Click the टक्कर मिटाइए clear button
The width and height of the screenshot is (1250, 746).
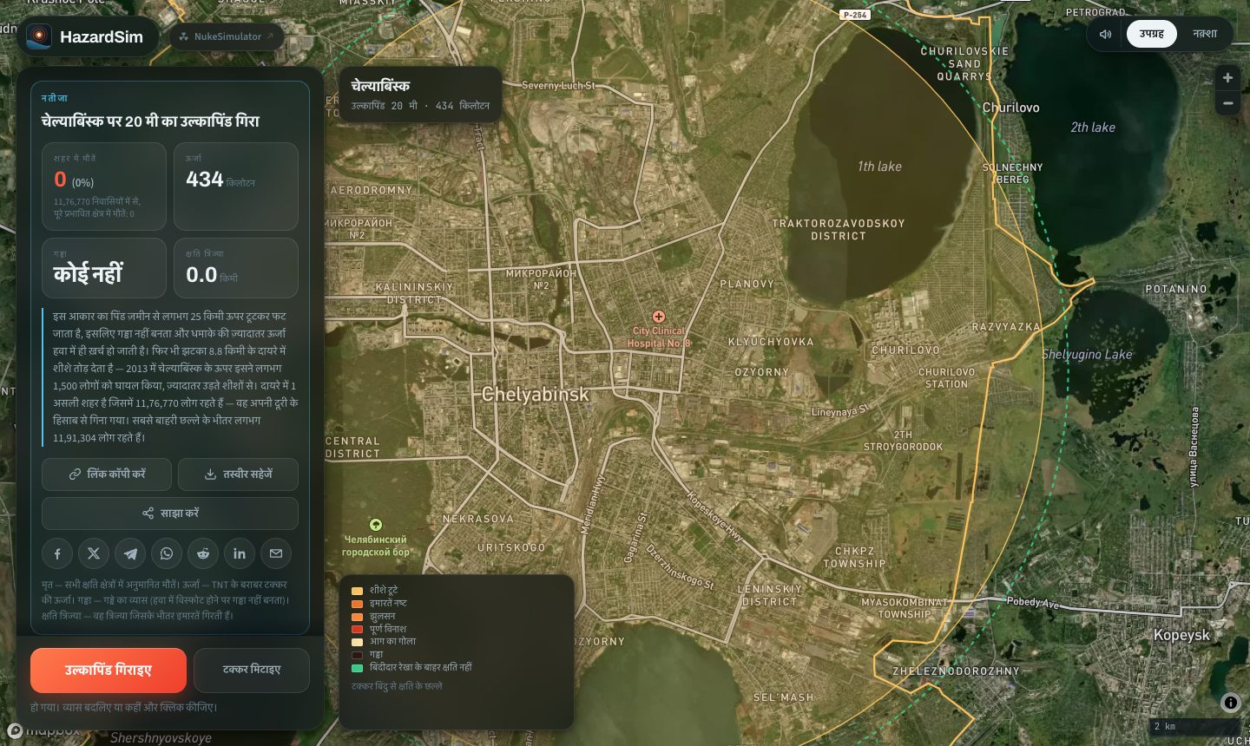[x=252, y=671]
